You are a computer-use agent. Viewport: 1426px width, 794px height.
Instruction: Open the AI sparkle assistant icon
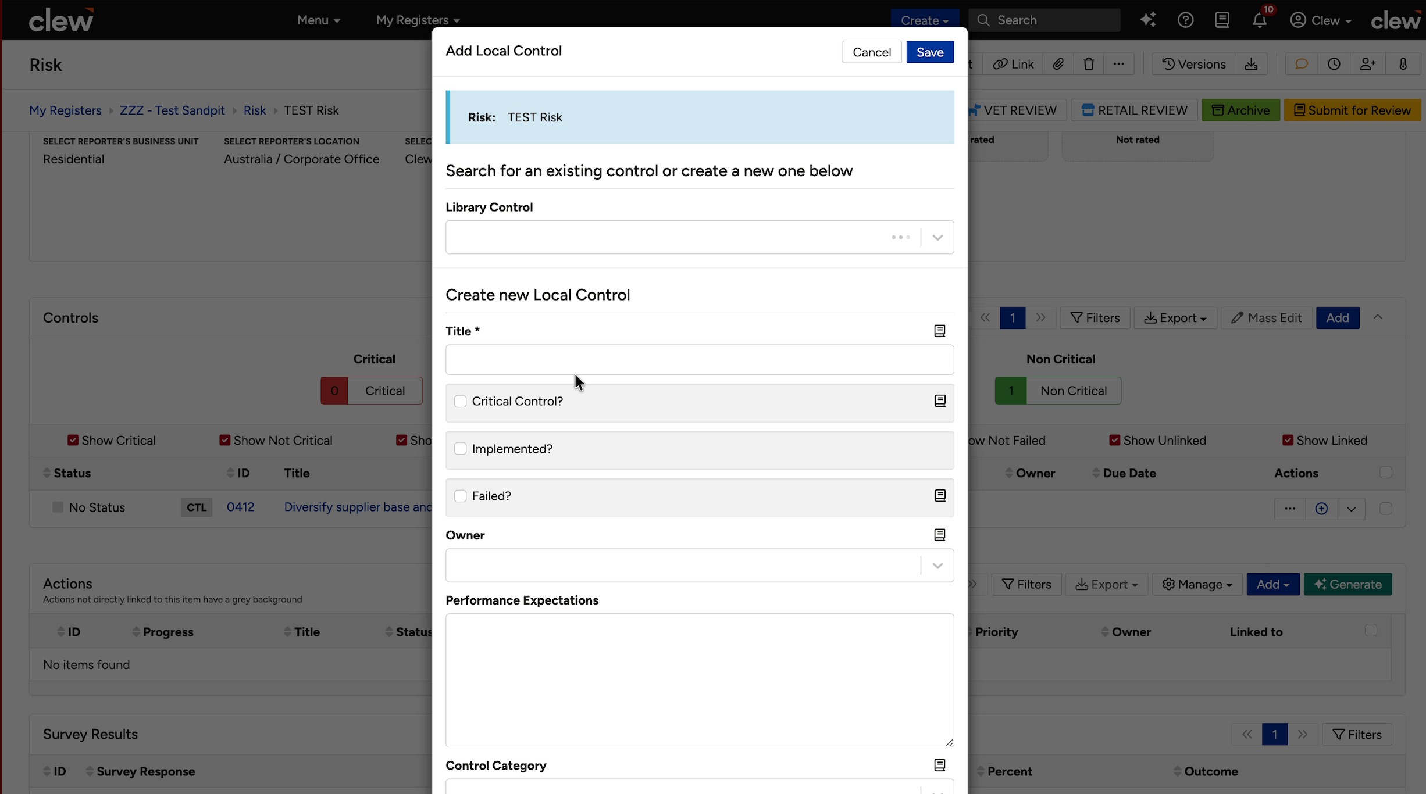tap(1148, 20)
